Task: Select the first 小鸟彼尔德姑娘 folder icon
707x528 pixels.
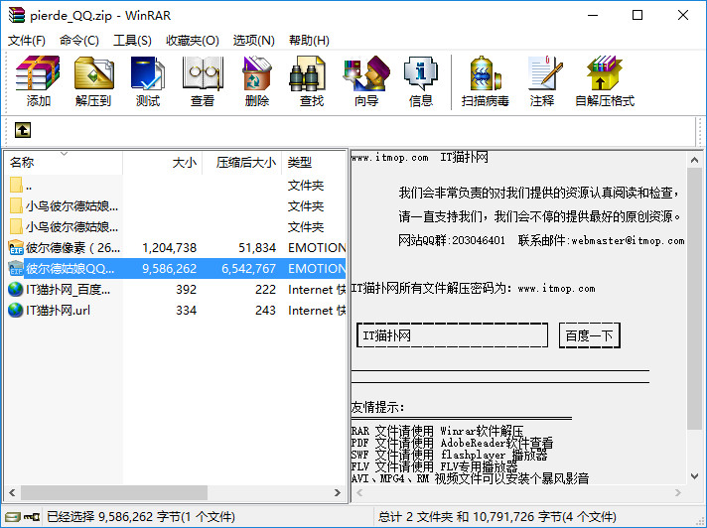Action: (x=16, y=205)
